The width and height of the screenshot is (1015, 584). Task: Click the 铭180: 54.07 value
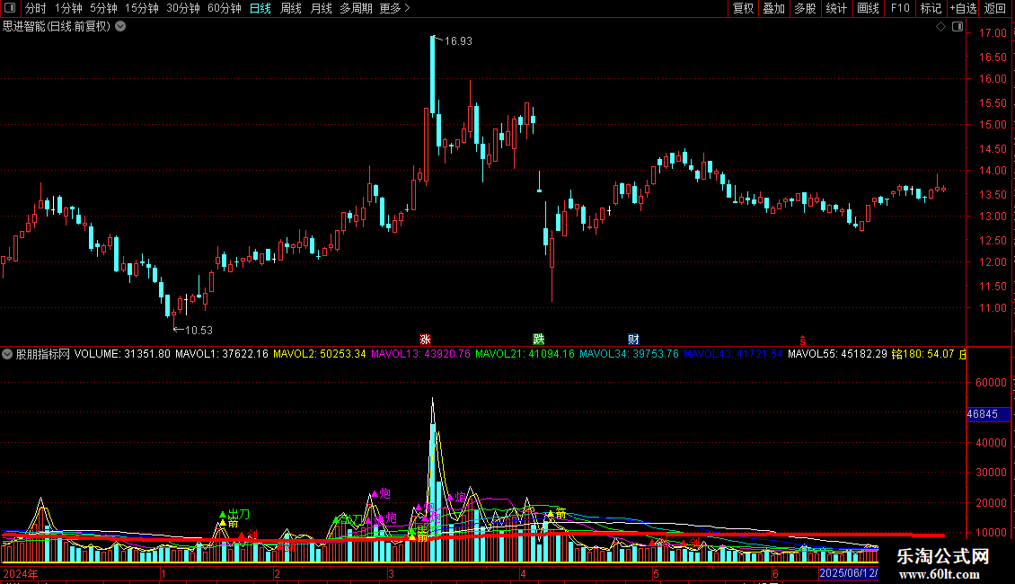(x=923, y=354)
